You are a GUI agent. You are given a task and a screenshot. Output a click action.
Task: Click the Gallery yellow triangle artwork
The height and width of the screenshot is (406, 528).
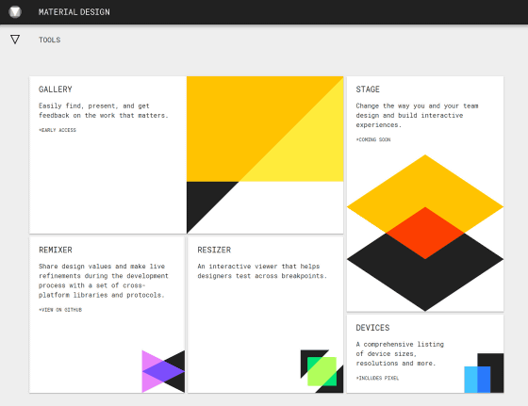pyautogui.click(x=265, y=154)
